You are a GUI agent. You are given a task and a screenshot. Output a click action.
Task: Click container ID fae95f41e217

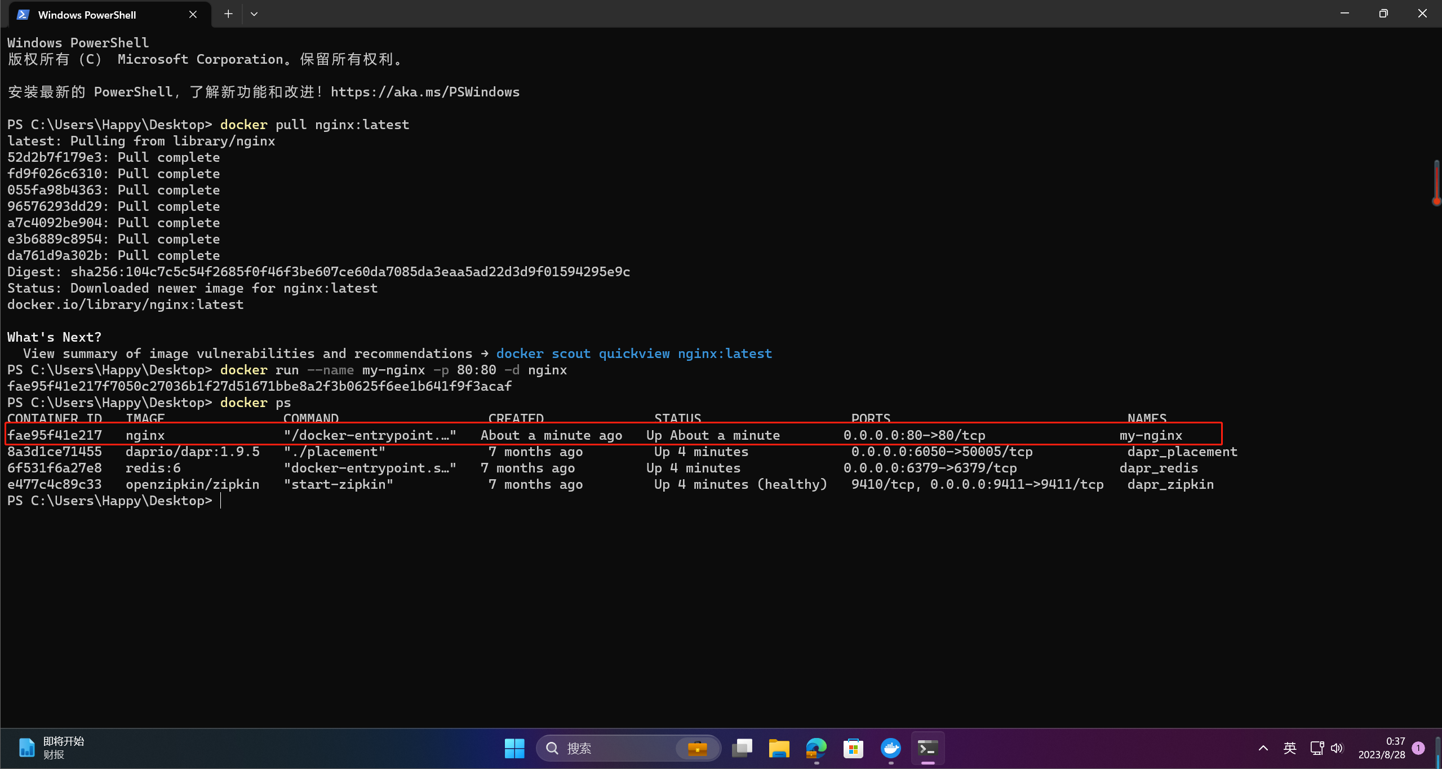pos(55,435)
